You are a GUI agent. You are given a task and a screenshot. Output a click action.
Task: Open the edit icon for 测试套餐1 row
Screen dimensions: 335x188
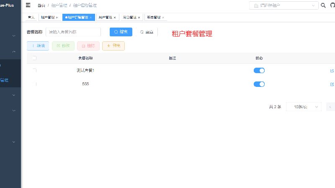[x=332, y=71]
